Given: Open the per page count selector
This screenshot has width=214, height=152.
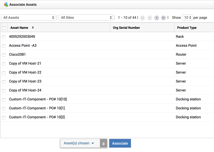Looking at the screenshot, I should [187, 18].
